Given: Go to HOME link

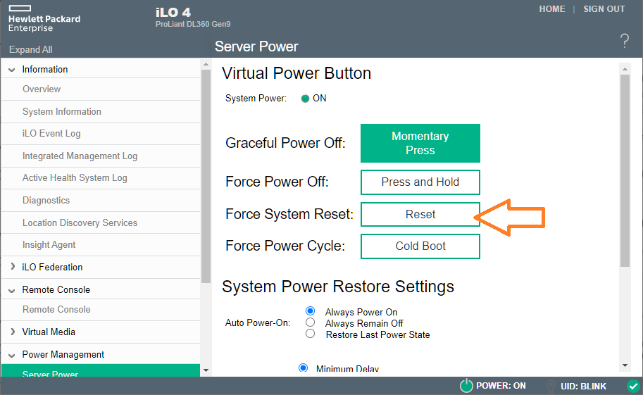Looking at the screenshot, I should [x=552, y=9].
